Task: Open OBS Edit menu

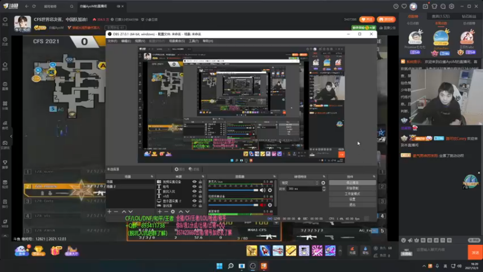Action: [x=126, y=41]
